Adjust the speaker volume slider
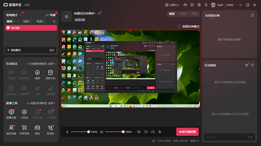 [x=115, y=132]
